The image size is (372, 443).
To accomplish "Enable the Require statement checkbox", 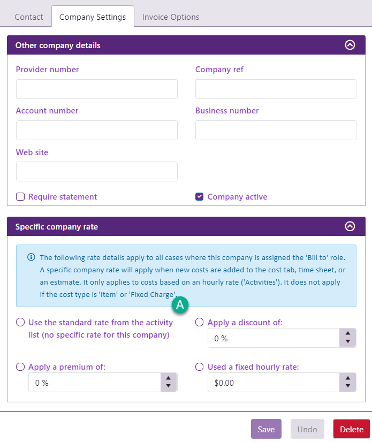I will pyautogui.click(x=20, y=196).
